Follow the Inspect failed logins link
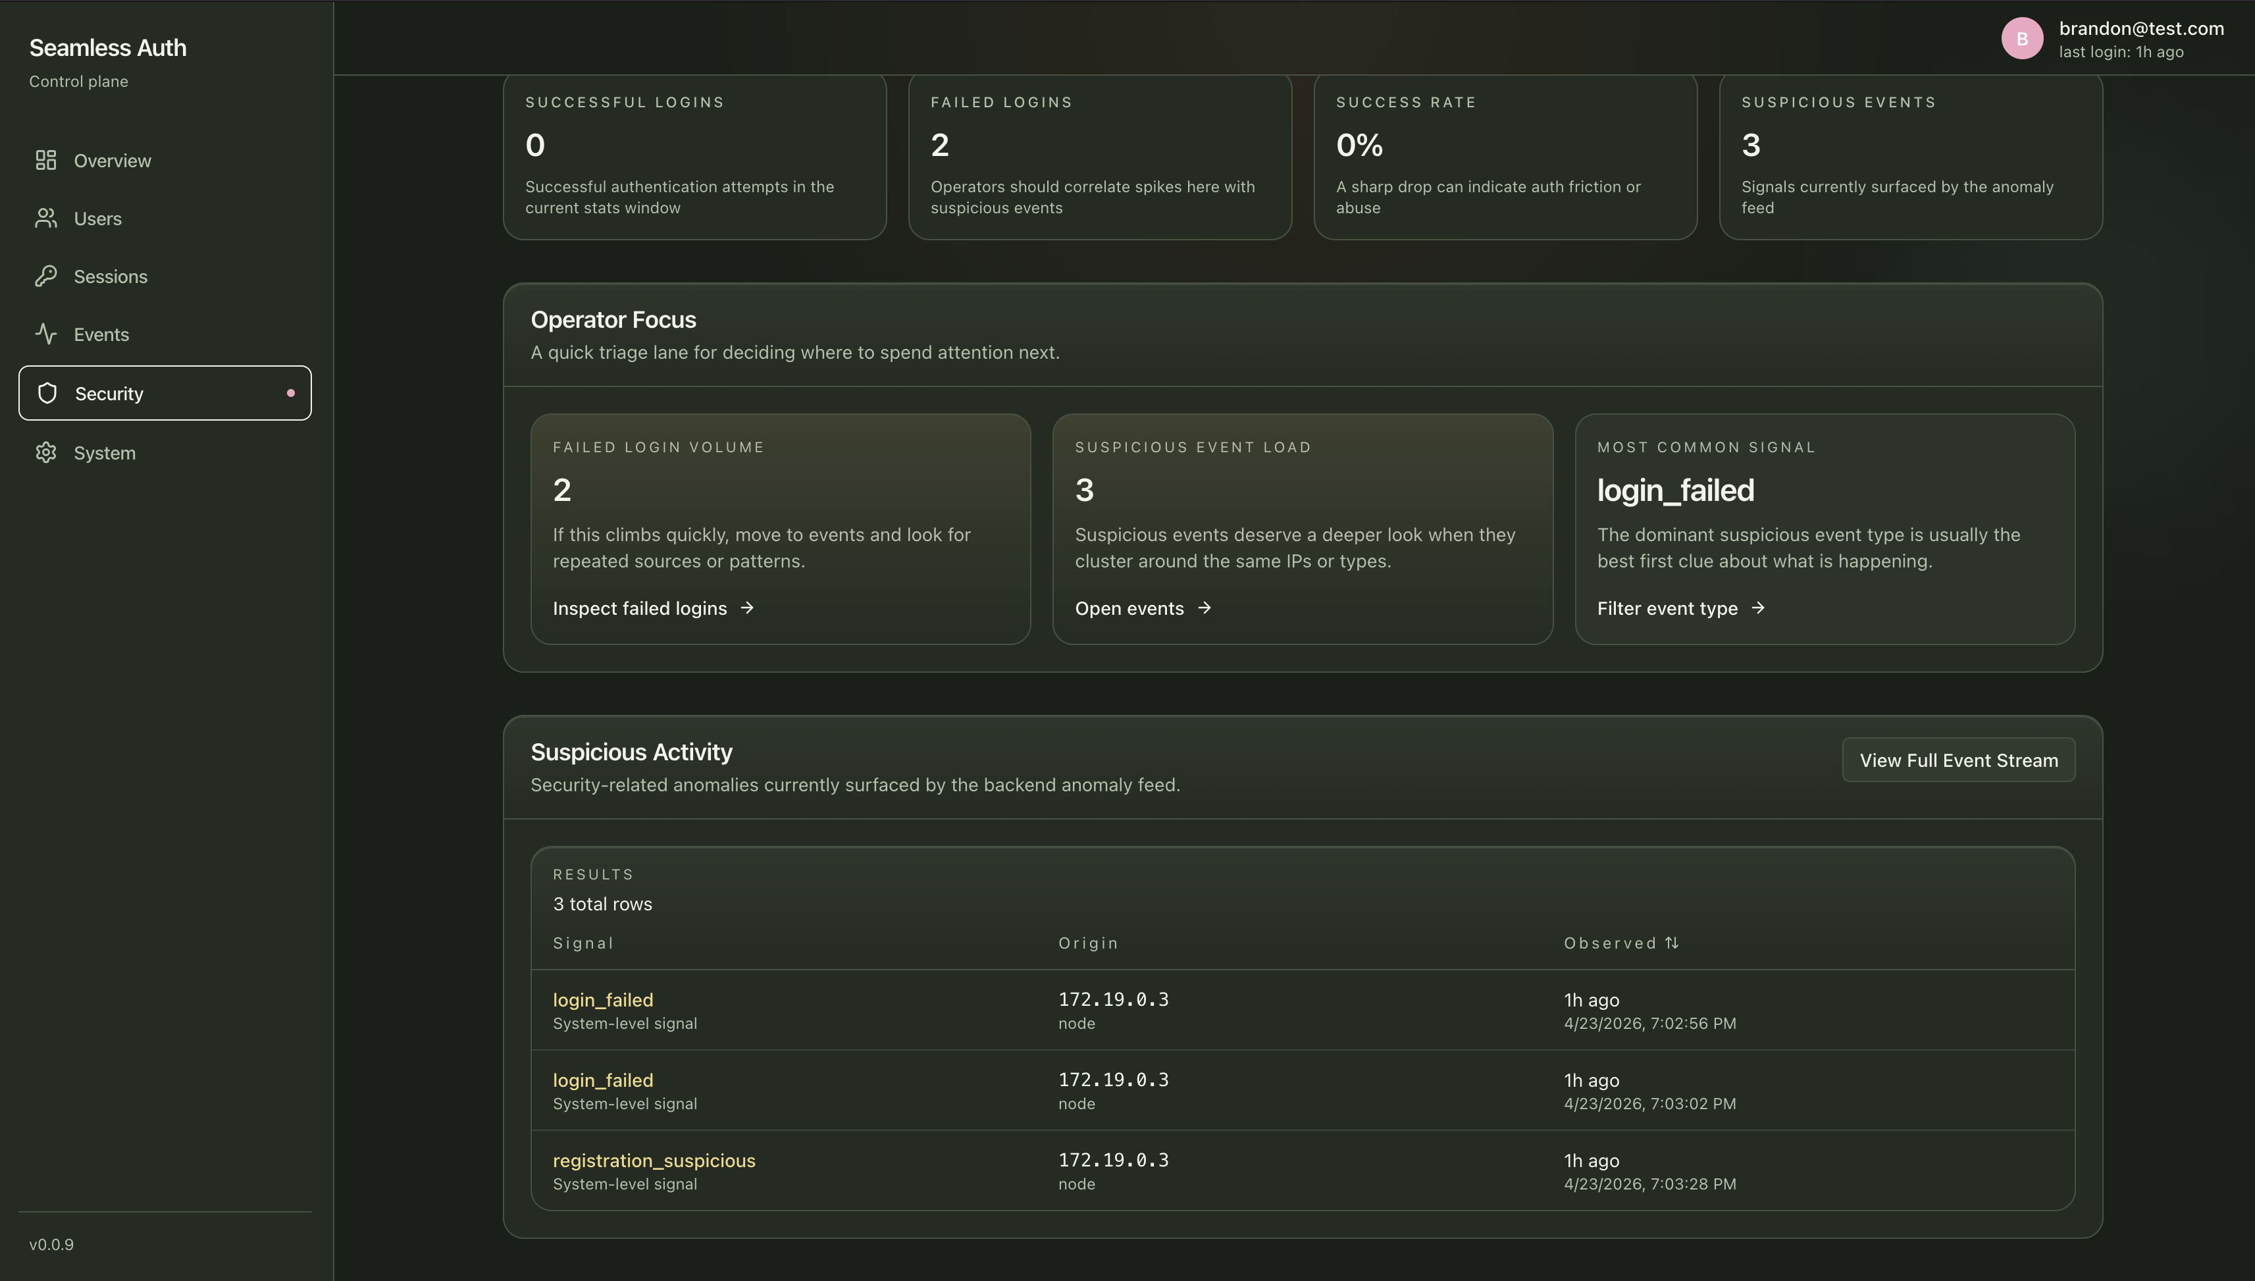The width and height of the screenshot is (2255, 1281). pos(654,608)
